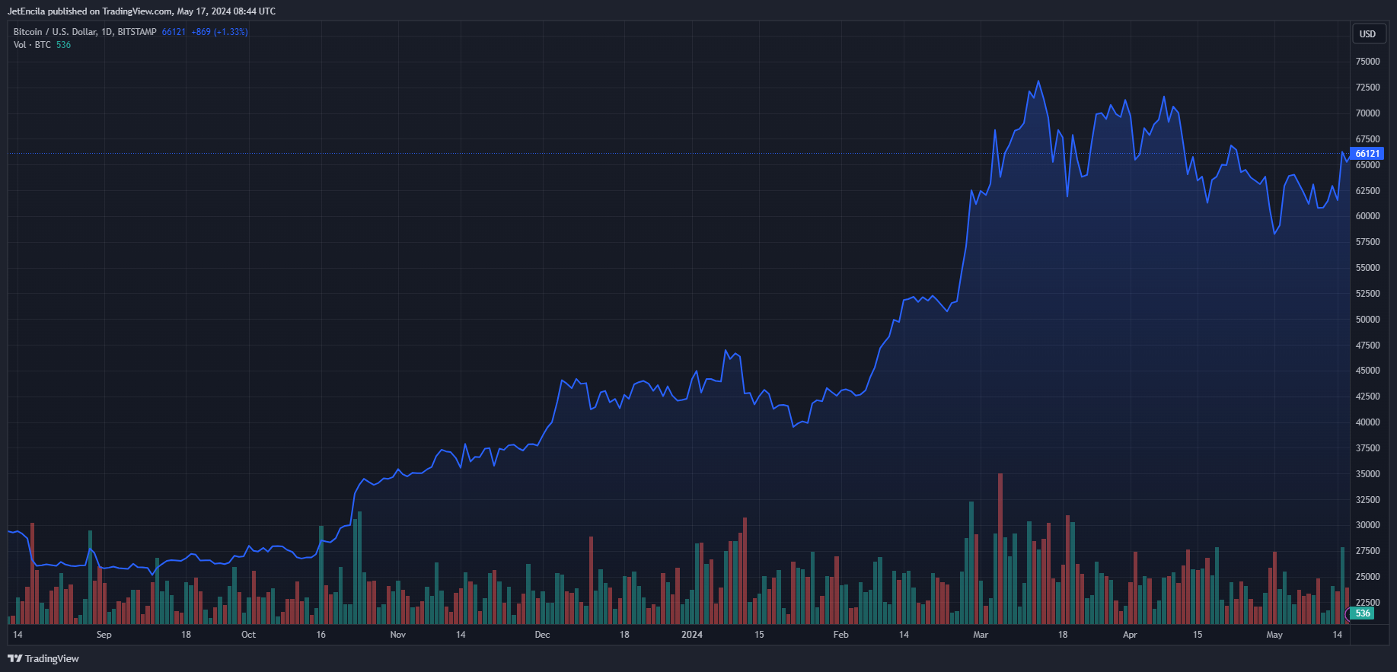Click the +869 (+1.33%) change value

[219, 32]
